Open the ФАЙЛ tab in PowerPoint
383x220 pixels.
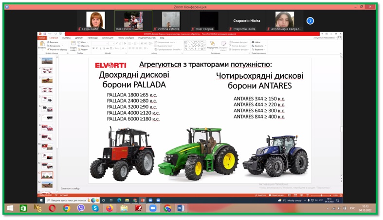point(42,38)
